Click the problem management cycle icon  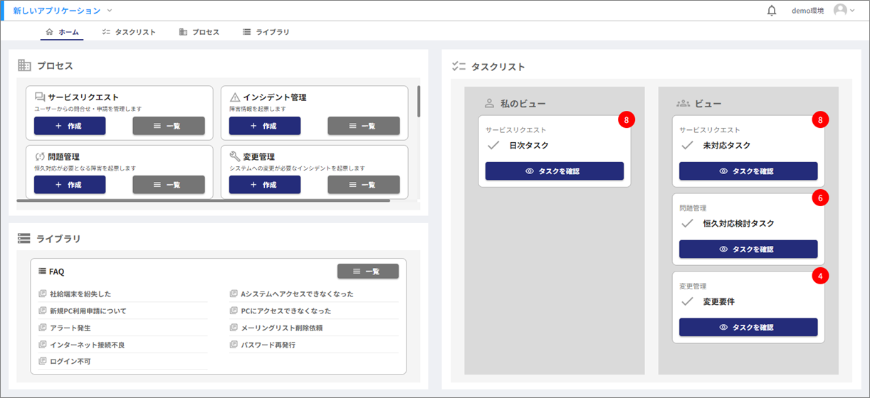(x=40, y=156)
